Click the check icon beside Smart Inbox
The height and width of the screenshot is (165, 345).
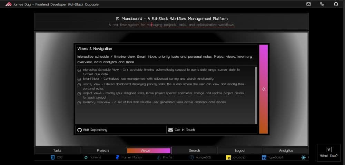click(79, 79)
